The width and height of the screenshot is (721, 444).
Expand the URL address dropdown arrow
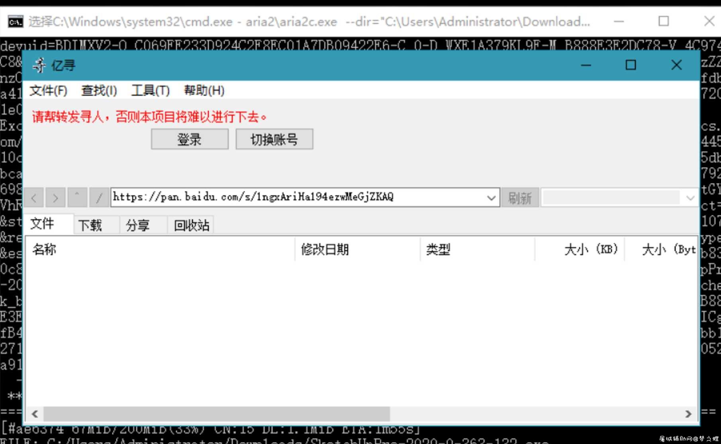click(491, 198)
